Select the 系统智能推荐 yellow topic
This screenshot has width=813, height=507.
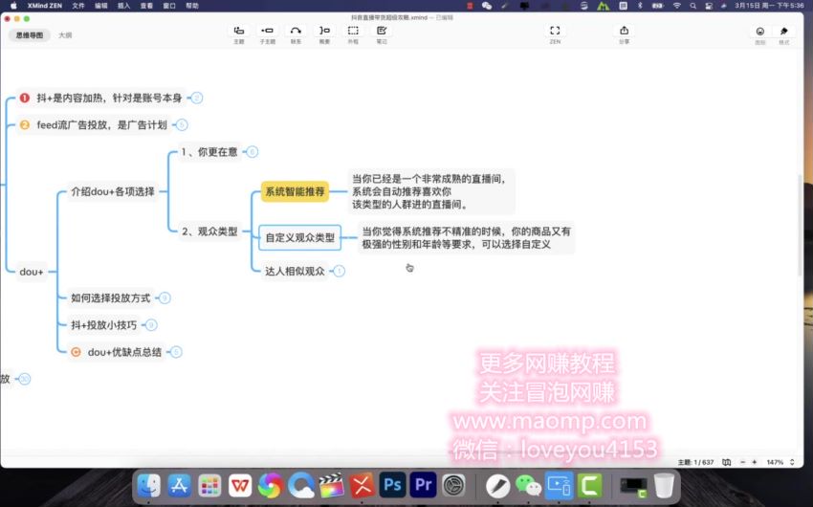tap(295, 191)
